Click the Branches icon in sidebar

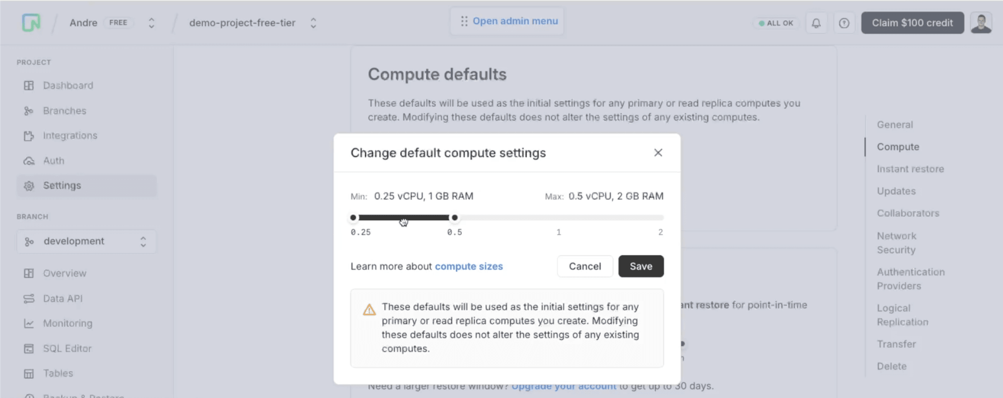point(29,111)
